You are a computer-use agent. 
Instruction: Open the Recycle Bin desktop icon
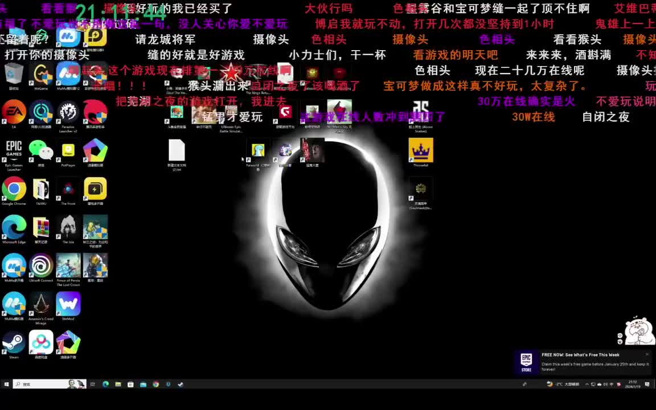point(14,76)
